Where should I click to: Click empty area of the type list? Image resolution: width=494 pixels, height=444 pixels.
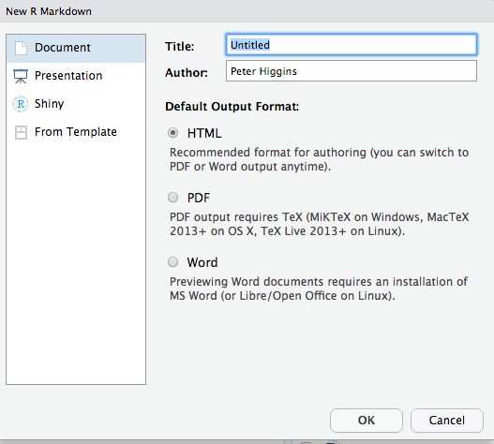(x=76, y=264)
